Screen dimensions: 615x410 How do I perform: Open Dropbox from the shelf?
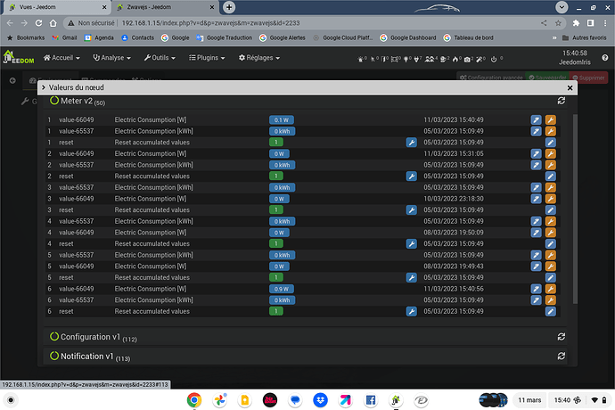[x=321, y=400]
